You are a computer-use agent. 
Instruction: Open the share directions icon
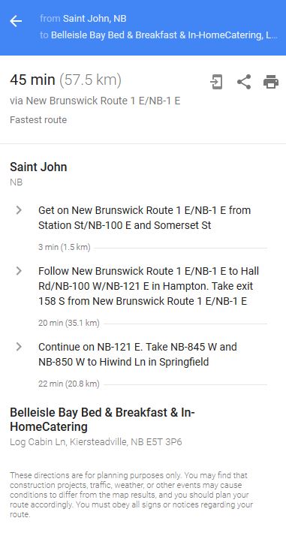point(244,82)
